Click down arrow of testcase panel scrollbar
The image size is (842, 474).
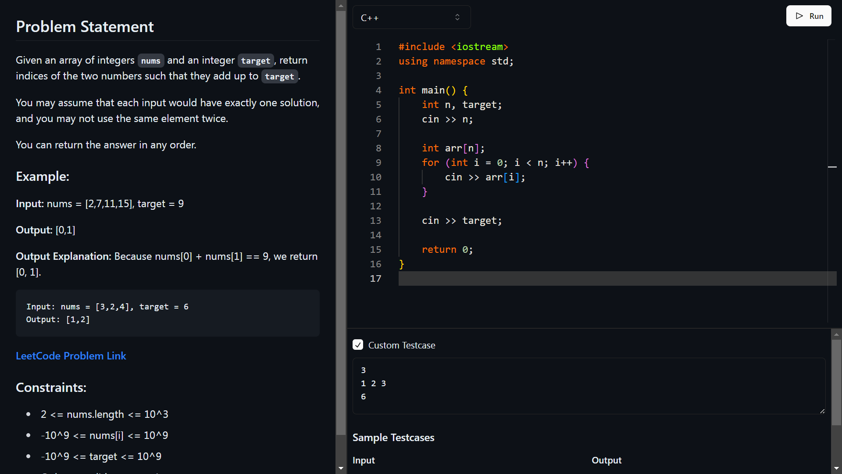tap(836, 468)
